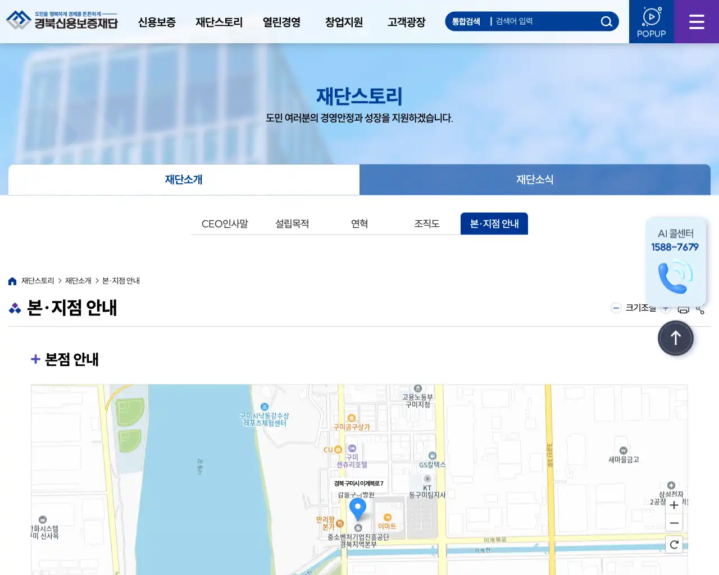This screenshot has height=575, width=719.
Task: Select 이마트 marker on the map
Action: [x=387, y=521]
